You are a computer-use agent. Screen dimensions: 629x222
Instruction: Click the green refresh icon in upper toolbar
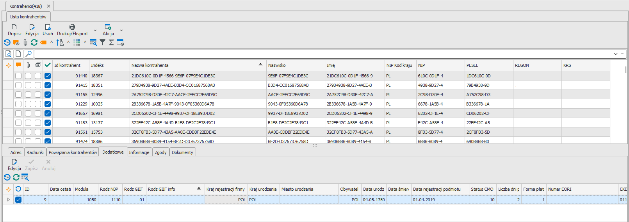pyautogui.click(x=34, y=43)
